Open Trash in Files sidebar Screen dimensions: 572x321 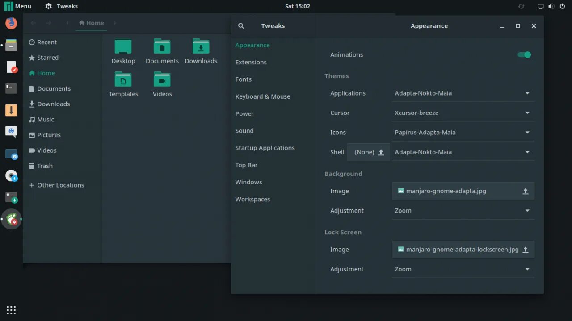coord(63,166)
